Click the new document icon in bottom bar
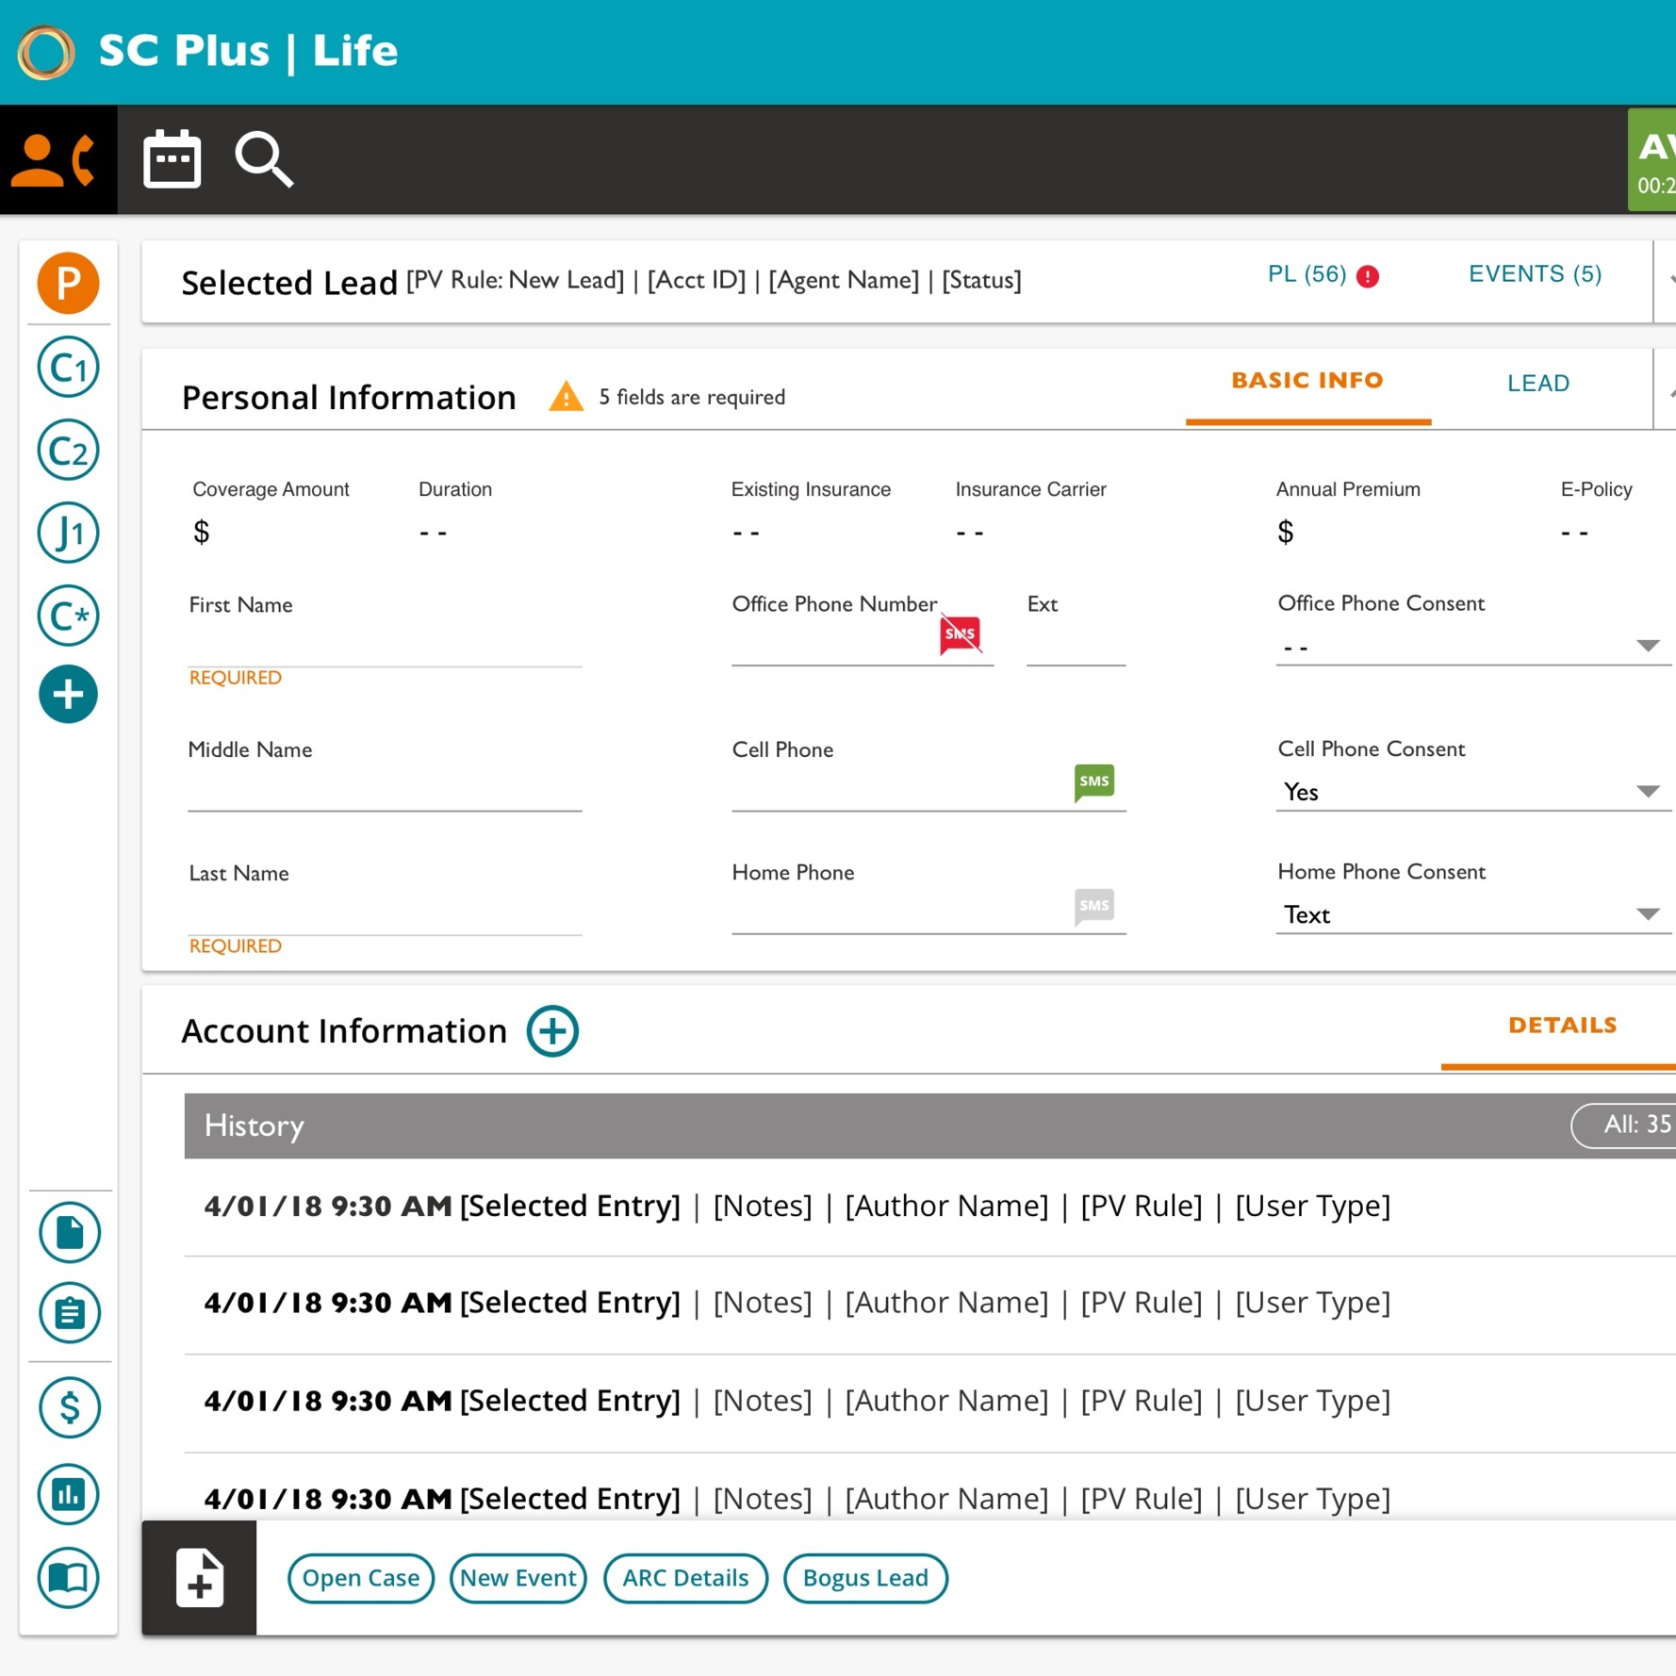This screenshot has height=1676, width=1676. (x=199, y=1577)
